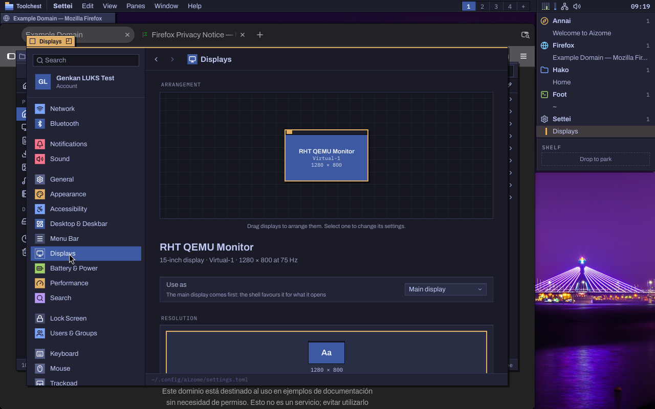This screenshot has height=409, width=655.
Task: Open Network settings icon in sidebar
Action: tap(40, 109)
